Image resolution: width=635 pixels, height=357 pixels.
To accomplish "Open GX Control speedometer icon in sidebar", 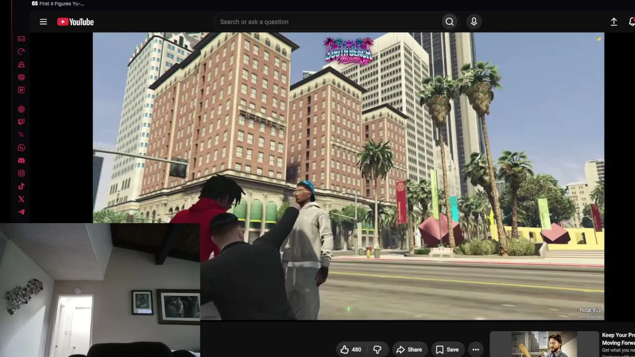I will pos(21,52).
